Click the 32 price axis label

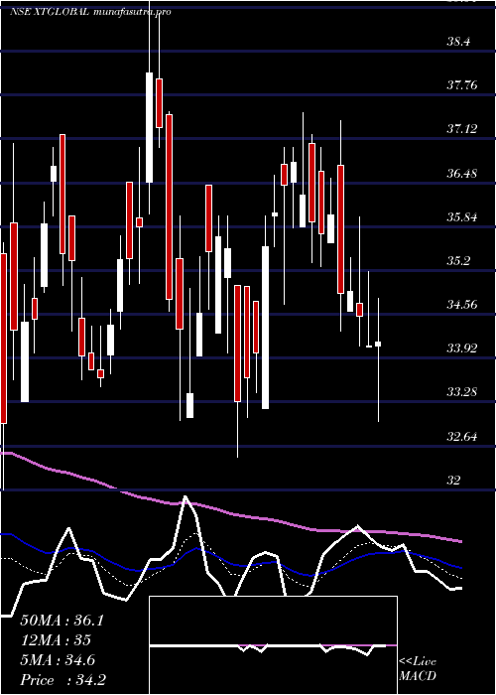coord(454,480)
